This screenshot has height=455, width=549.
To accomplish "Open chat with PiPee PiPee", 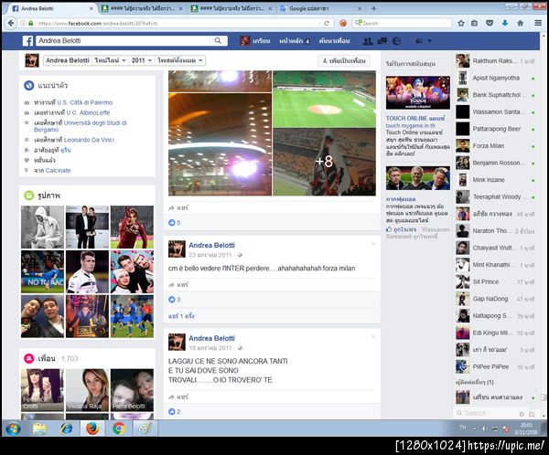I will pyautogui.click(x=496, y=366).
